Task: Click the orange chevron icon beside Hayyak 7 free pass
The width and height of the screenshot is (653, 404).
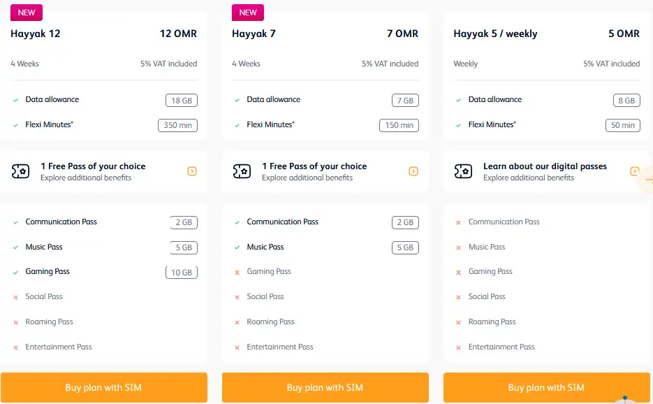Action: click(413, 171)
